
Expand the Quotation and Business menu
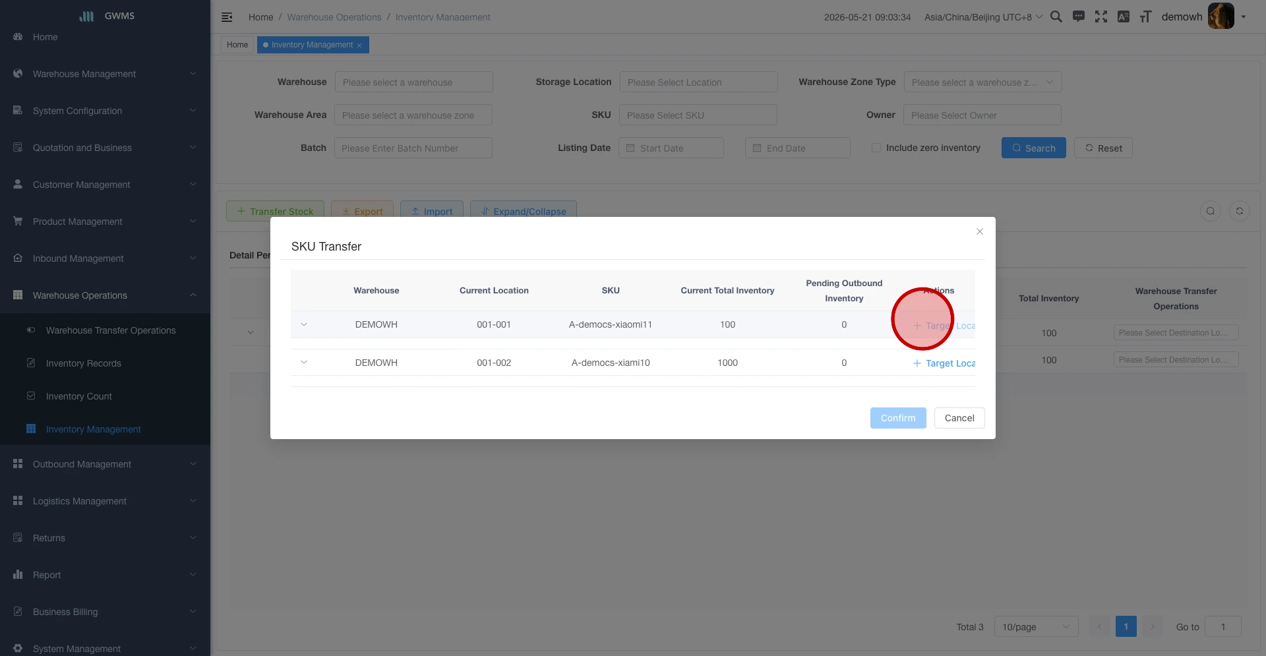click(x=105, y=148)
